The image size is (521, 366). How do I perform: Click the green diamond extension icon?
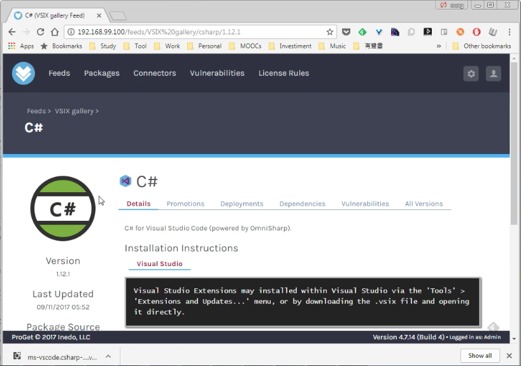point(362,32)
